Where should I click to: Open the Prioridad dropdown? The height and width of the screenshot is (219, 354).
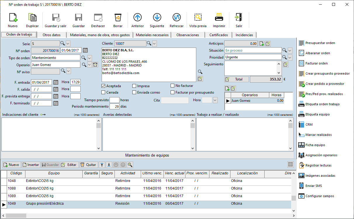(x=290, y=57)
